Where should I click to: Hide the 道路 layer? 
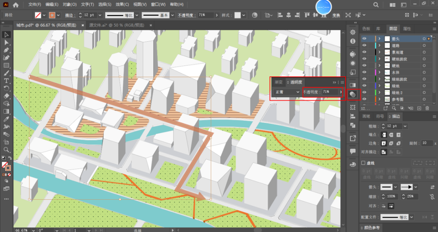click(x=364, y=45)
